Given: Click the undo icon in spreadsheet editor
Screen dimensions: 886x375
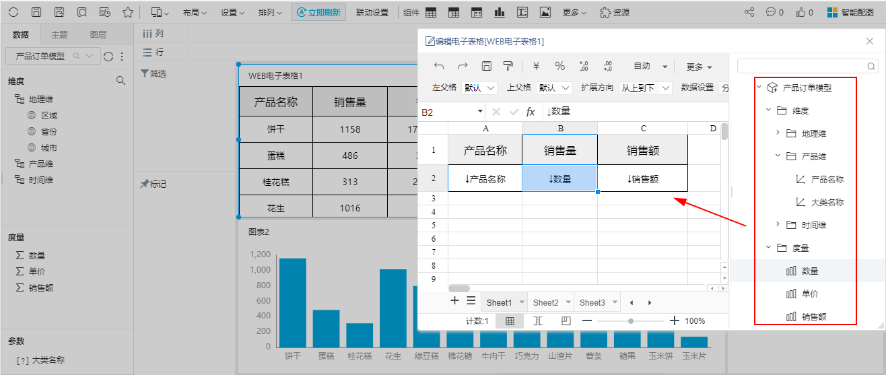Looking at the screenshot, I should pyautogui.click(x=439, y=66).
